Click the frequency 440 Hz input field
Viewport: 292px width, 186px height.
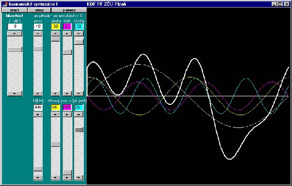click(x=38, y=107)
